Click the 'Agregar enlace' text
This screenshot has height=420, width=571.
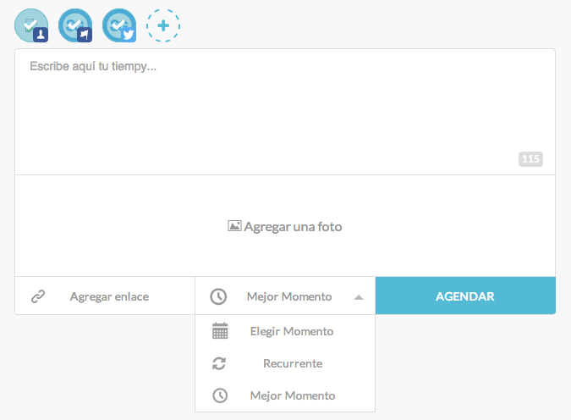pos(109,296)
